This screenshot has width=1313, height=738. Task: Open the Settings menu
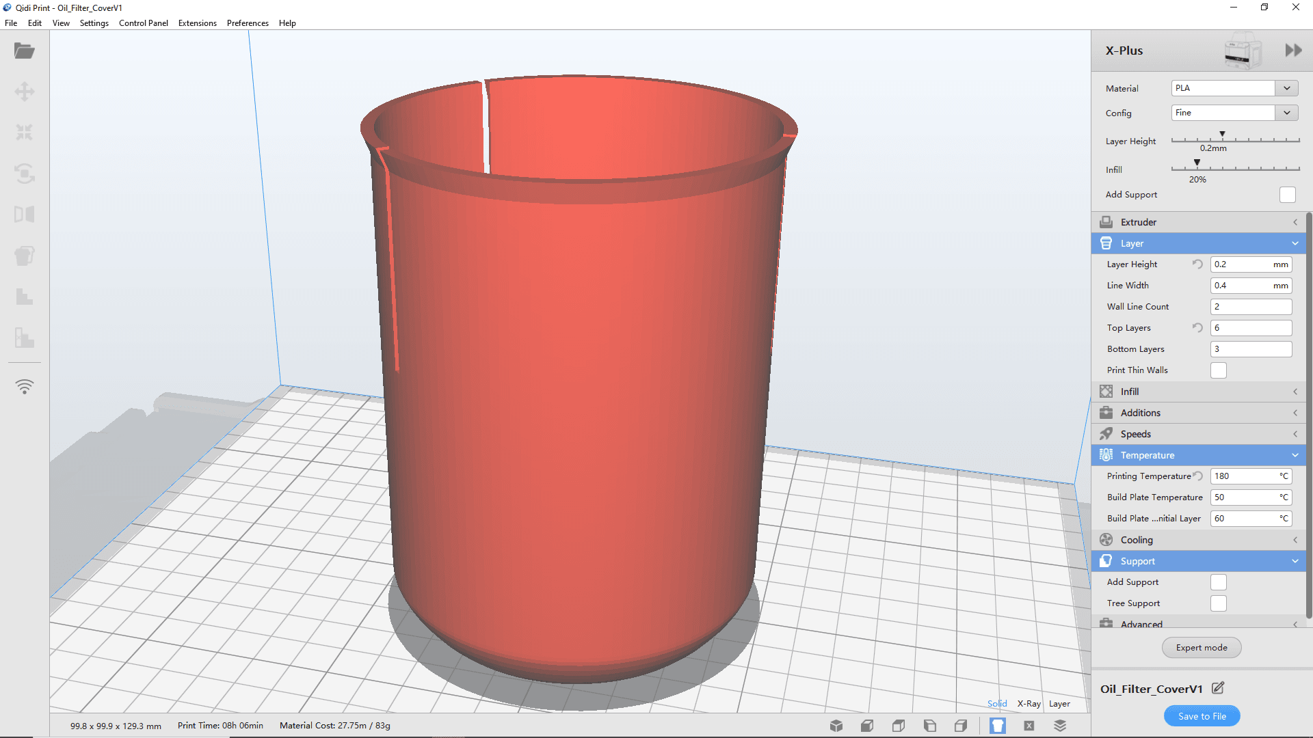(x=94, y=23)
